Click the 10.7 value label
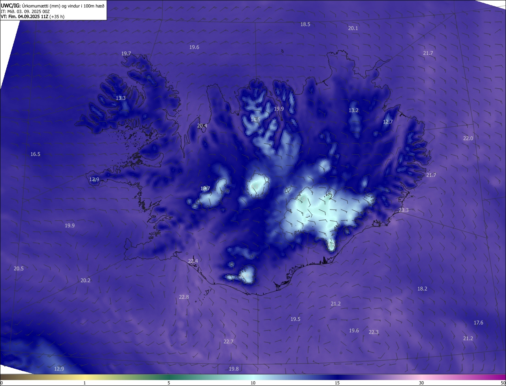The height and width of the screenshot is (386, 506). pyautogui.click(x=205, y=189)
